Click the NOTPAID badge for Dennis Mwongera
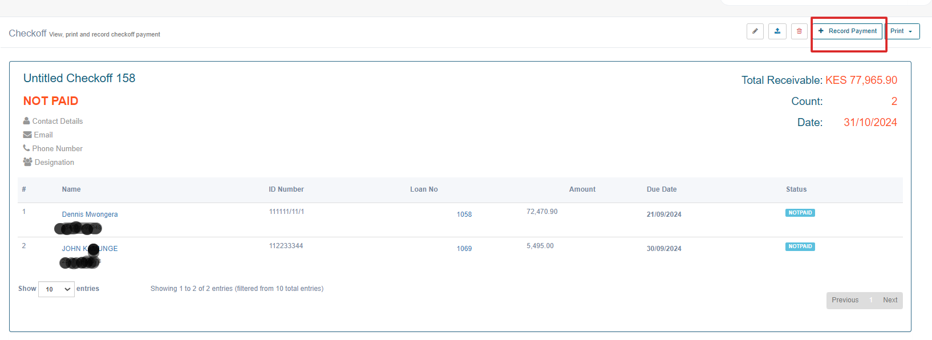The image size is (932, 340). 800,213
